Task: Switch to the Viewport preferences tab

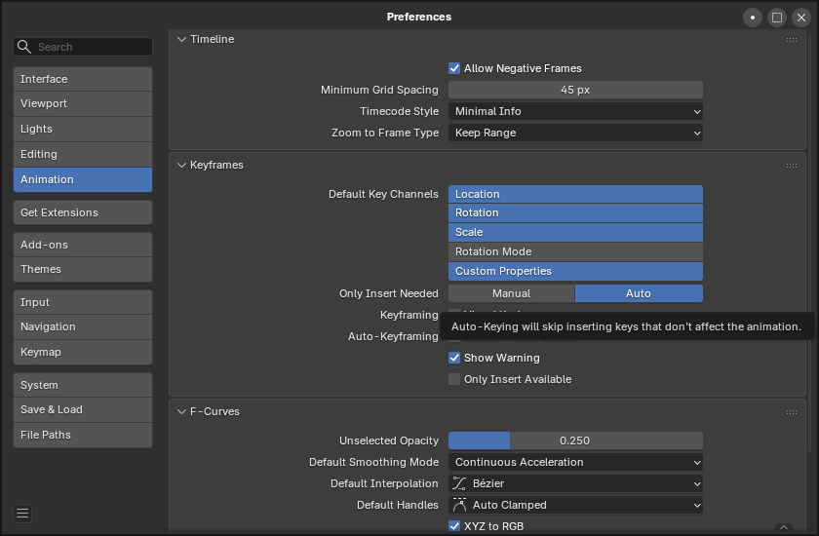Action: coord(83,103)
